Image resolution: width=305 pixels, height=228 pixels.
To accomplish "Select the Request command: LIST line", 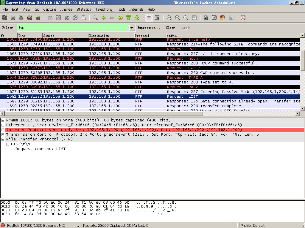I will click(x=41, y=149).
